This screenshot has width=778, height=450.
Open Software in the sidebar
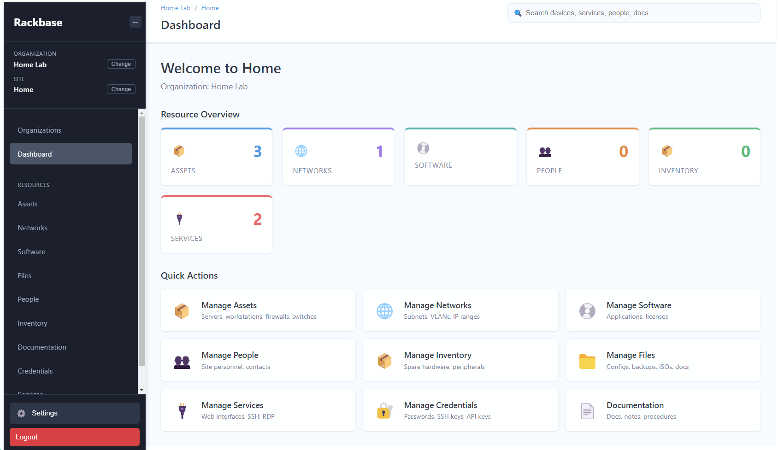(x=71, y=252)
